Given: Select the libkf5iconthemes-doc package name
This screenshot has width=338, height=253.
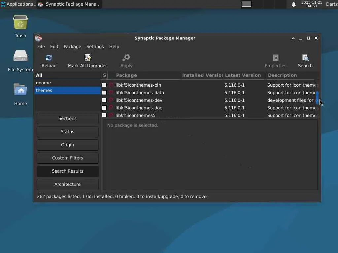Looking at the screenshot, I should point(139,108).
